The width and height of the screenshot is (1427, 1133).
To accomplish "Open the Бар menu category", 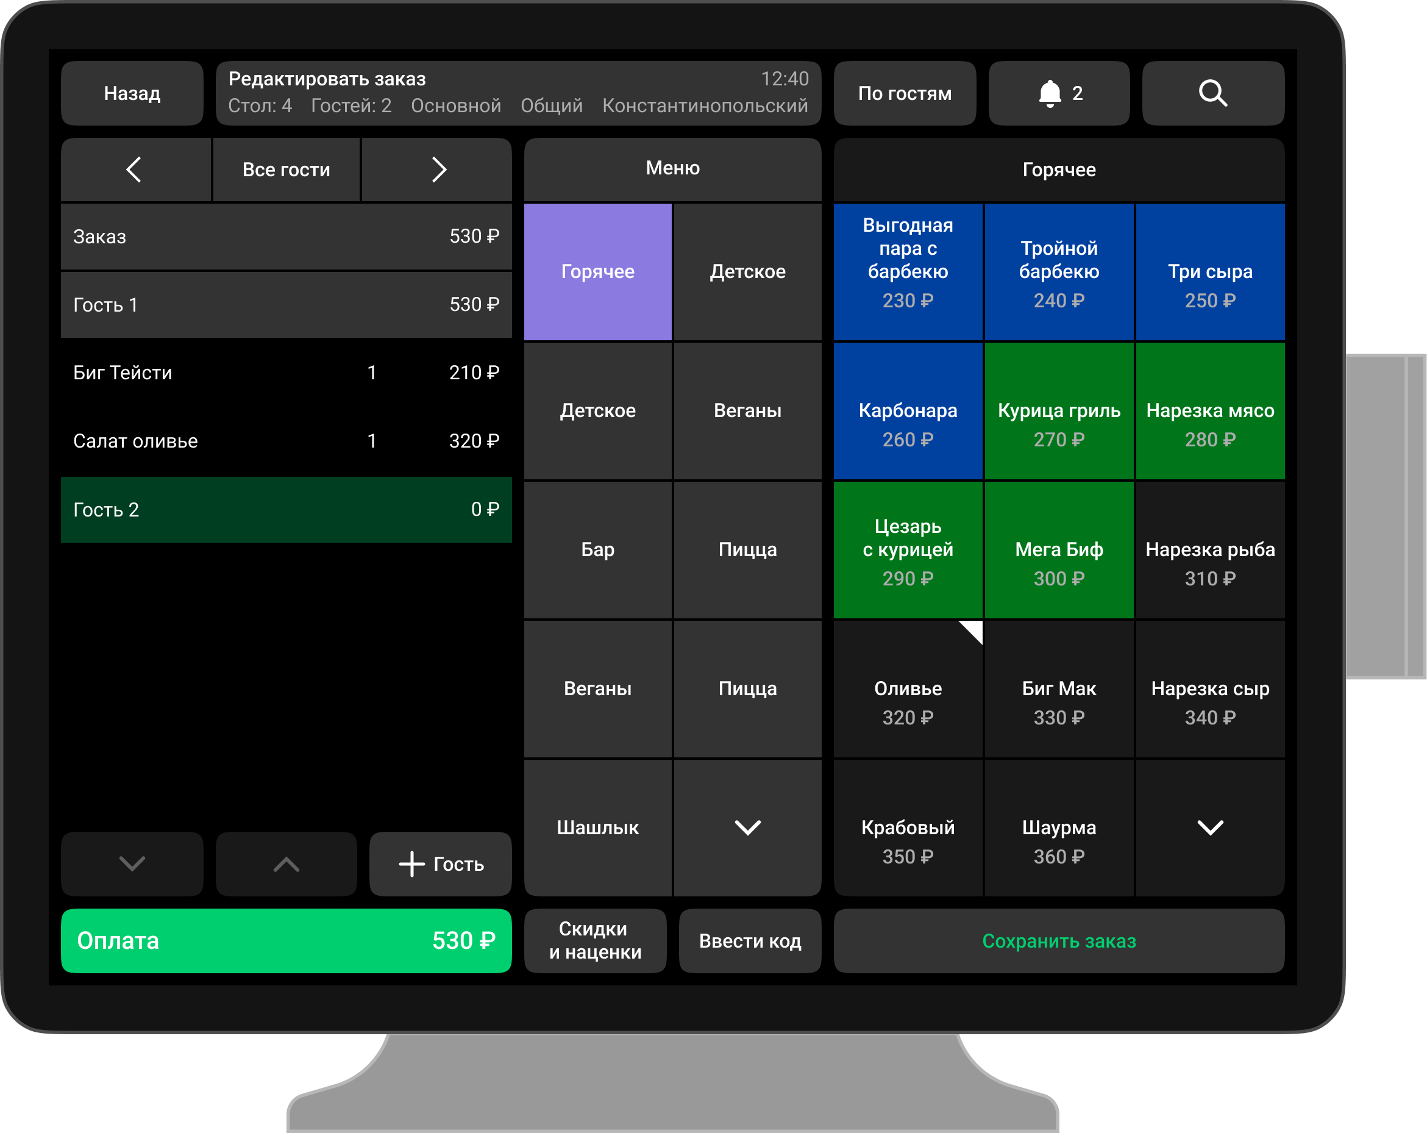I will tap(597, 549).
